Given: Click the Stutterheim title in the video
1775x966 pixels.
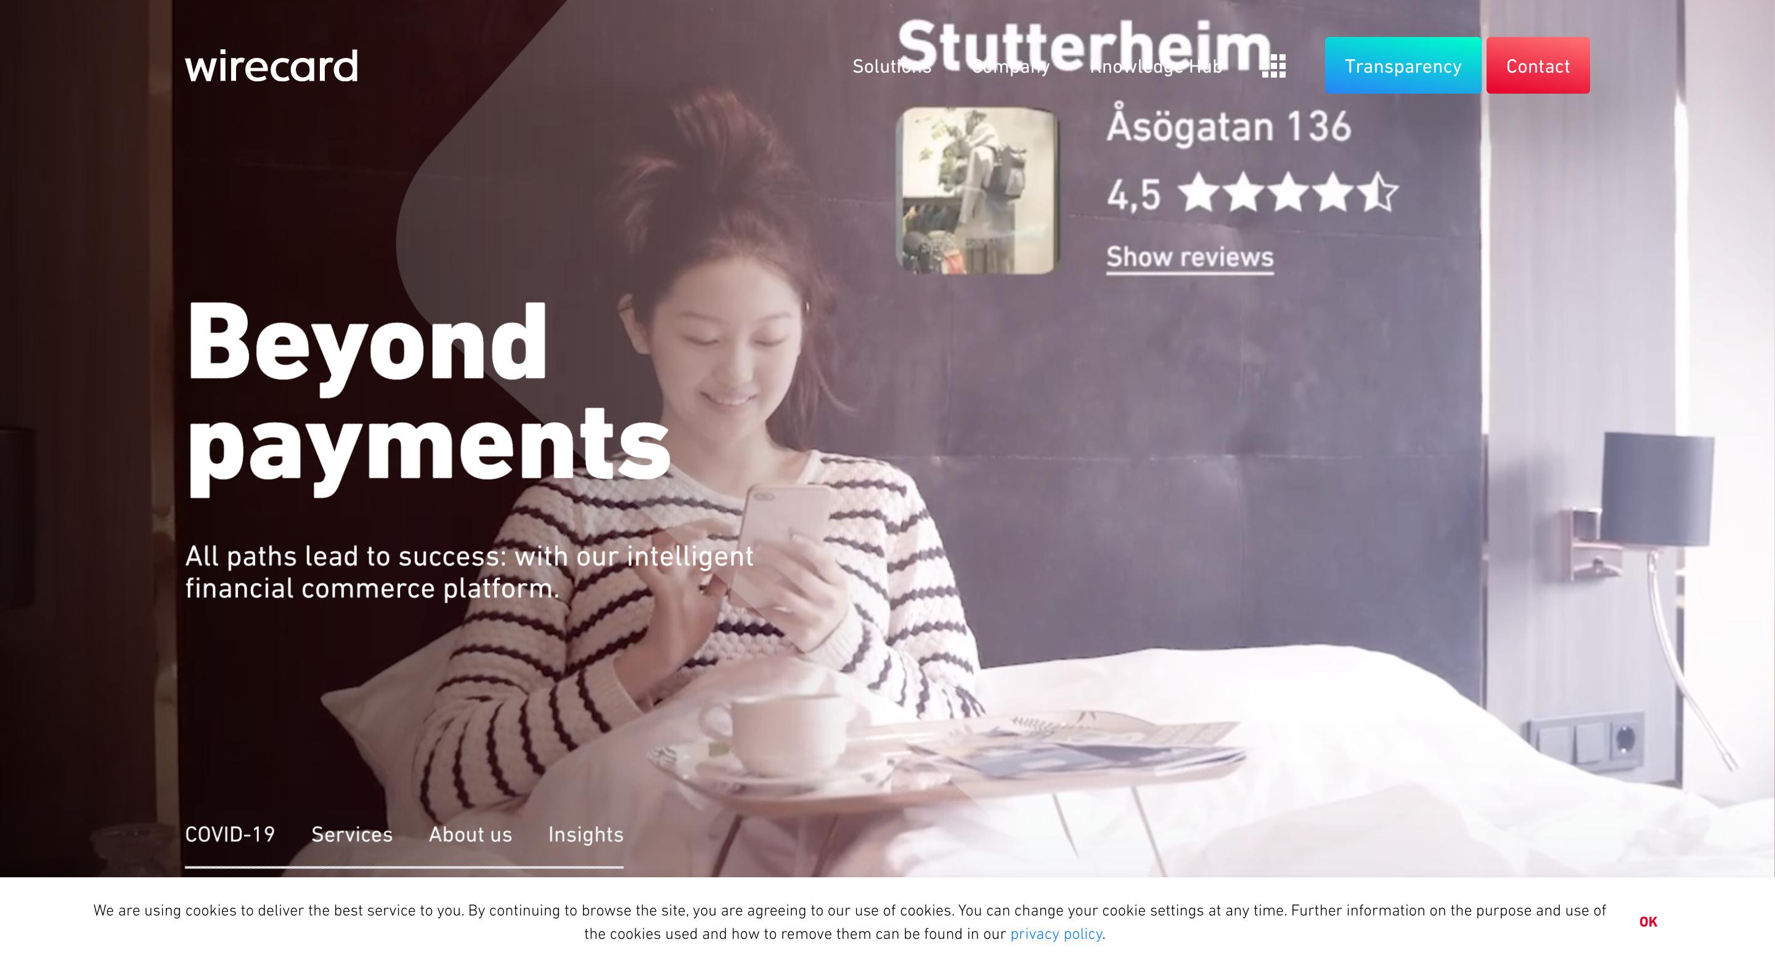Looking at the screenshot, I should point(1084,46).
